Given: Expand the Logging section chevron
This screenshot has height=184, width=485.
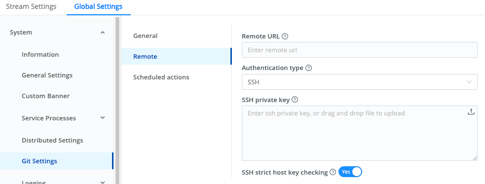Looking at the screenshot, I should click(103, 182).
